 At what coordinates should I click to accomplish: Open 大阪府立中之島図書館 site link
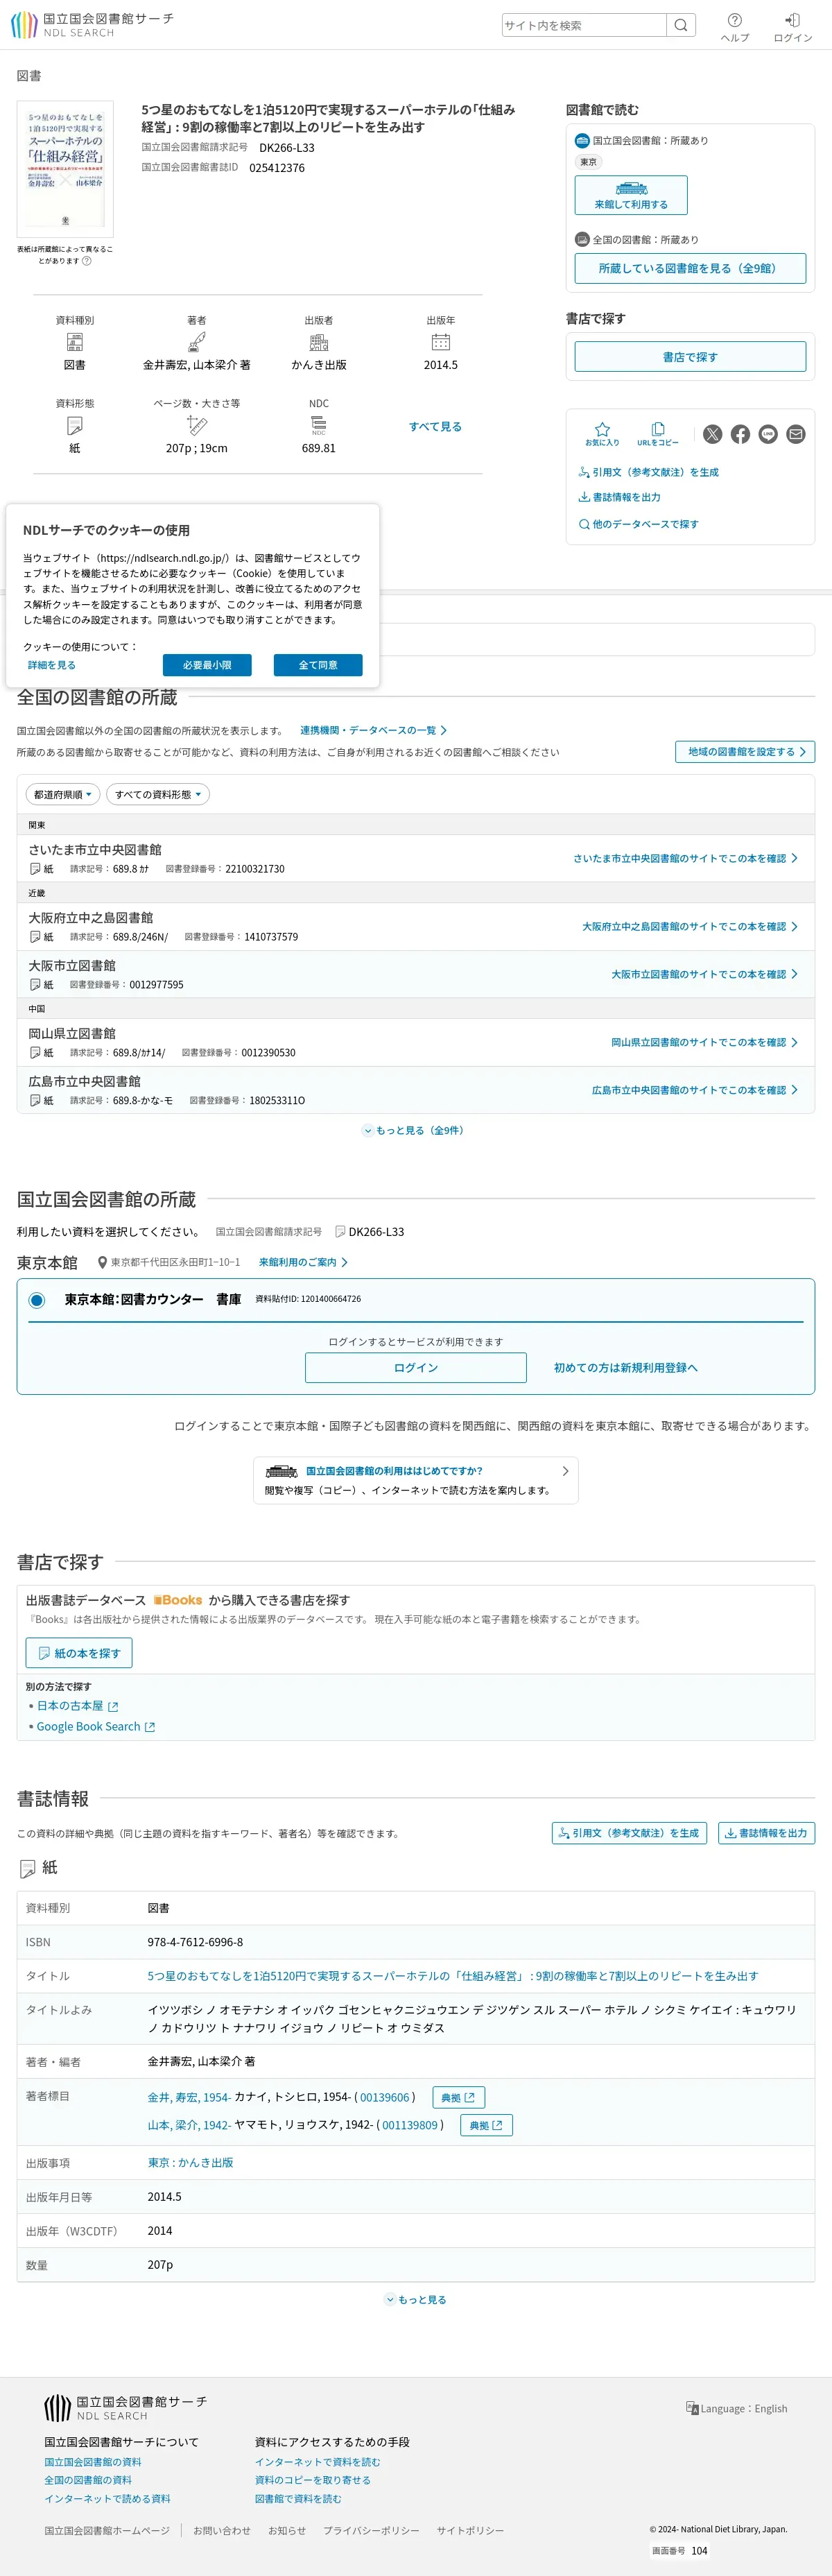point(690,927)
